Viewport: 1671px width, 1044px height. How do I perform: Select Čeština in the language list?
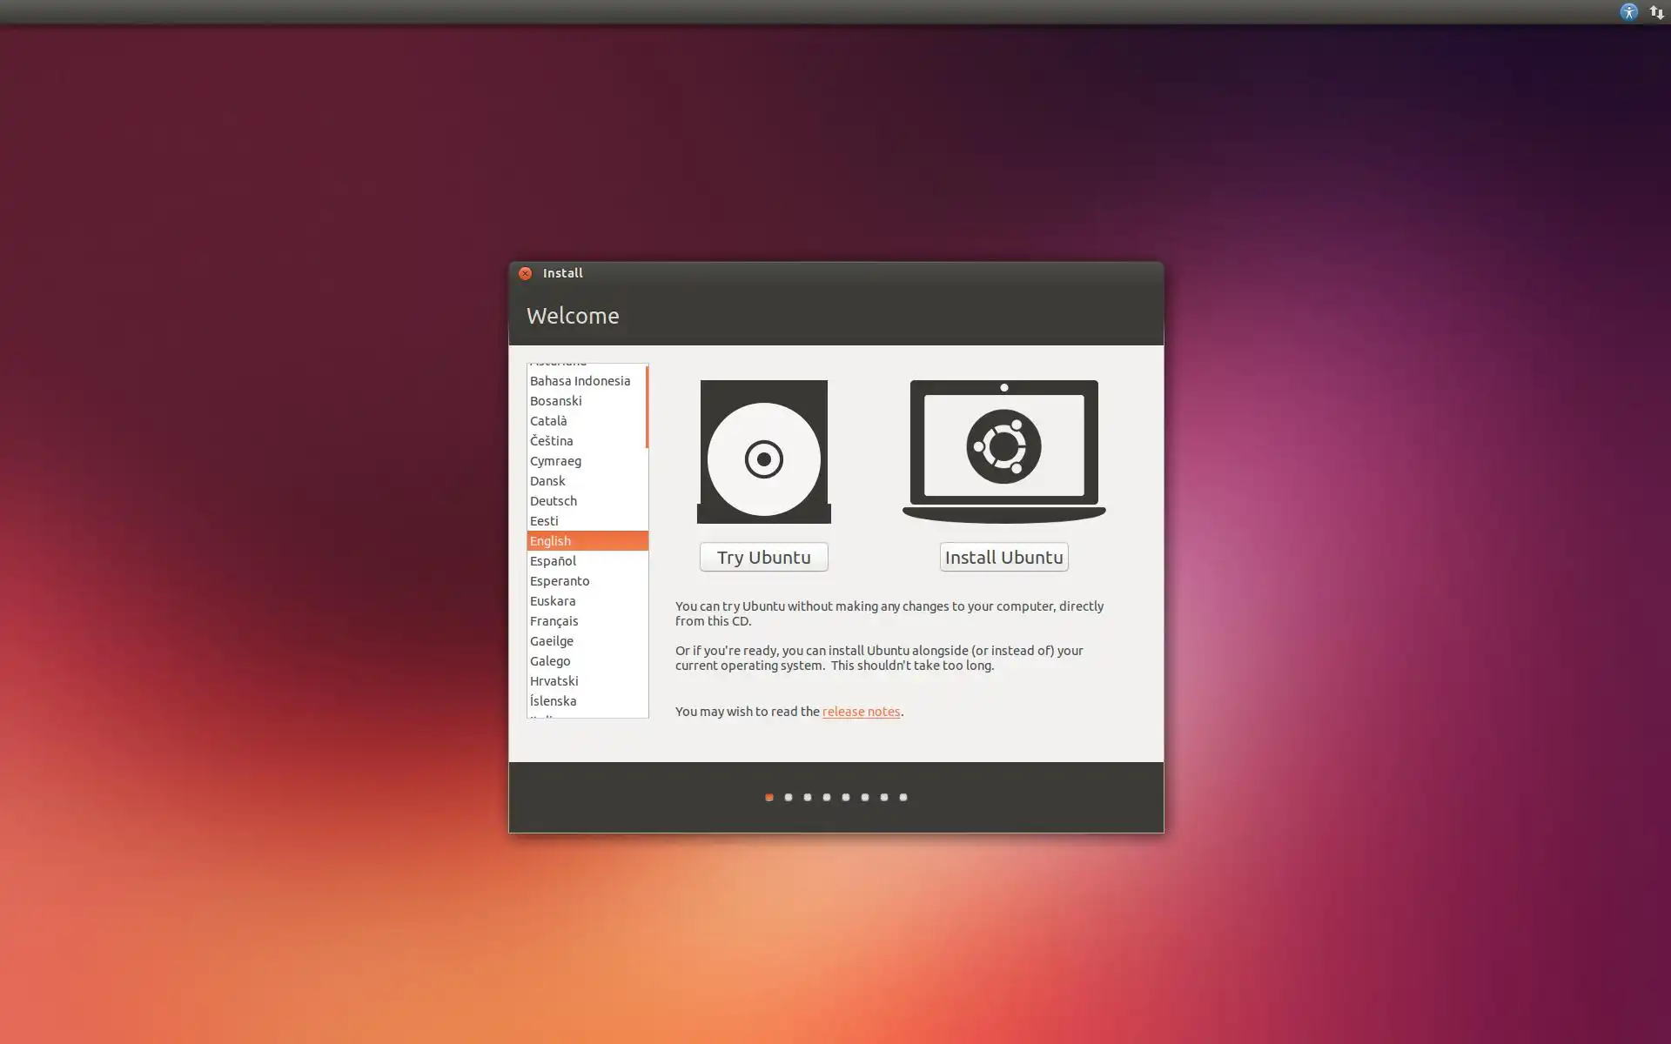(552, 441)
